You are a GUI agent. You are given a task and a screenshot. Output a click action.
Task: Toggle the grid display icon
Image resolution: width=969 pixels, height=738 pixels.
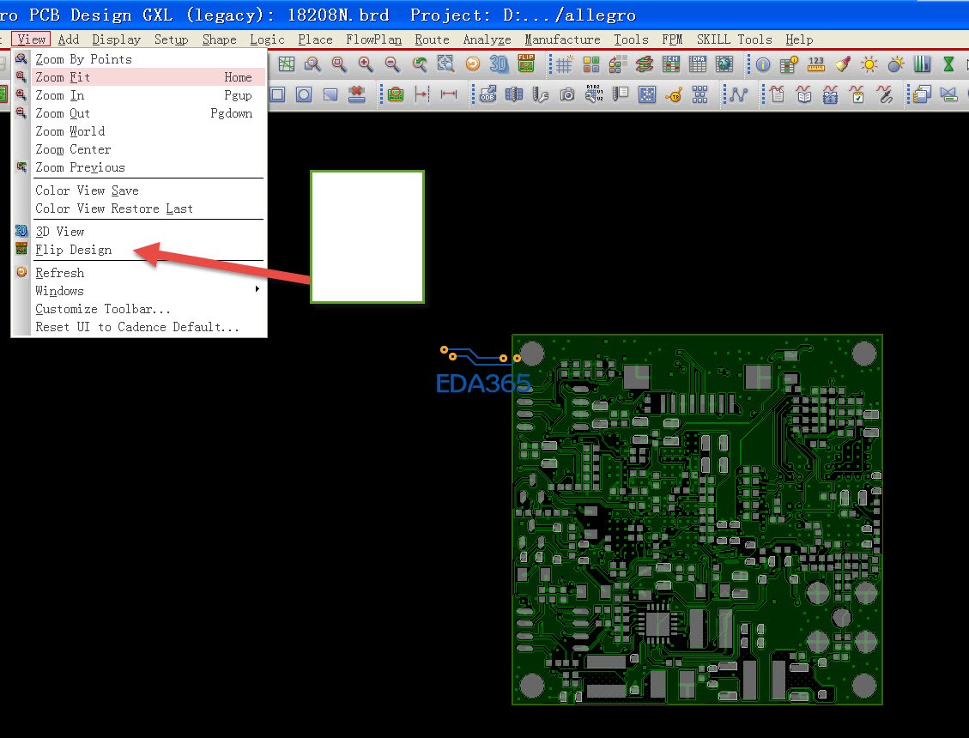click(x=564, y=64)
